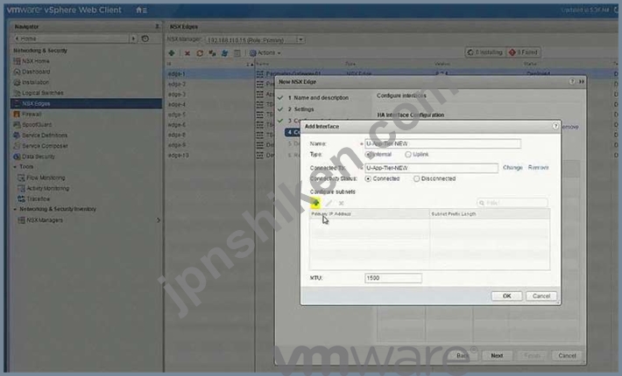Click the green add NSX Edge plus icon
Viewport: 622px width, 376px height.
(x=172, y=52)
